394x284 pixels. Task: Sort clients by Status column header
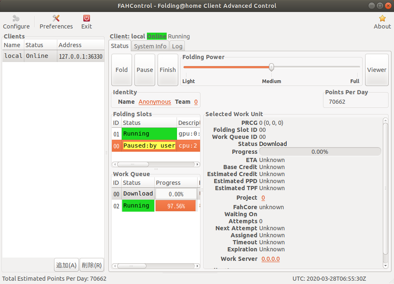click(x=41, y=45)
